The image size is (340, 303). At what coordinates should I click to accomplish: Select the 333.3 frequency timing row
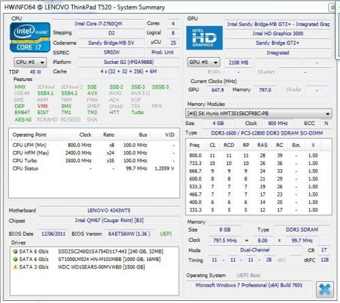pyautogui.click(x=258, y=210)
